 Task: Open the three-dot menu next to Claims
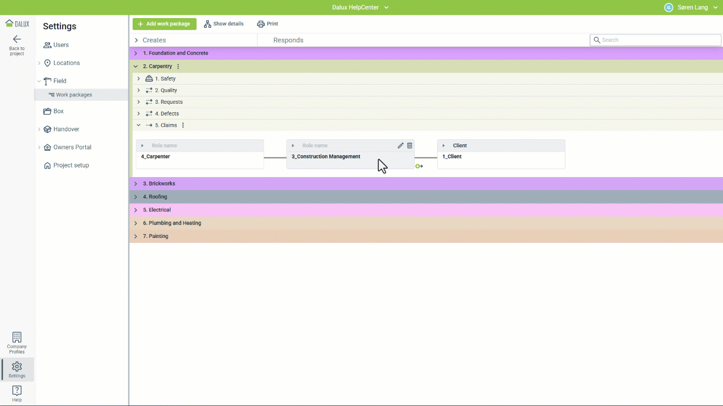(183, 125)
